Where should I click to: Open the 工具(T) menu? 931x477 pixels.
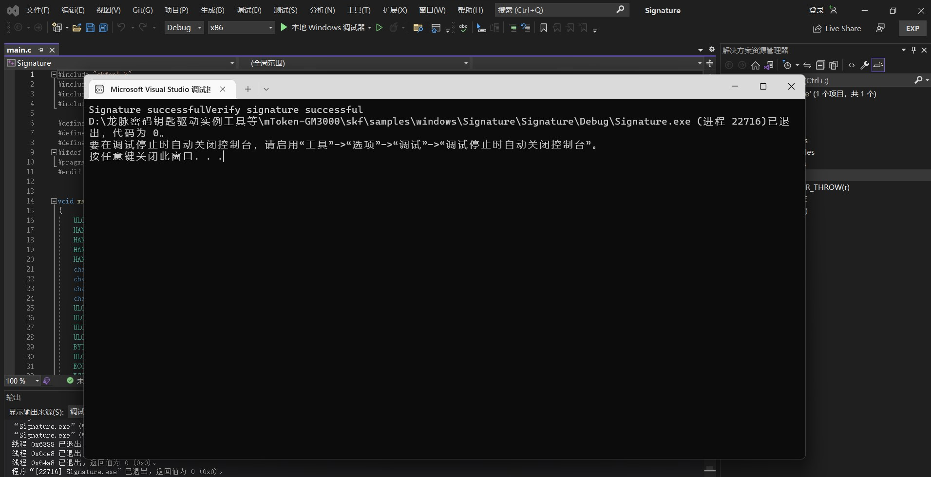359,10
